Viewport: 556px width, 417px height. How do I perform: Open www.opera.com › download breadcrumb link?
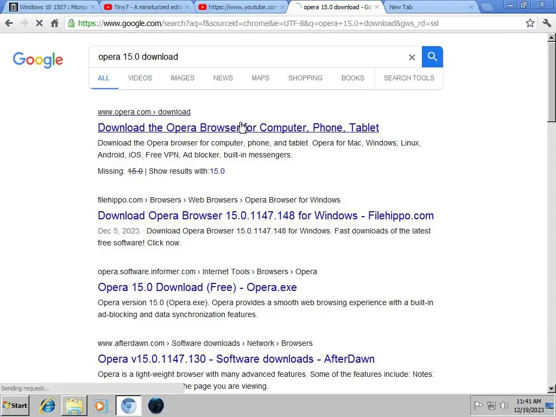(x=144, y=112)
